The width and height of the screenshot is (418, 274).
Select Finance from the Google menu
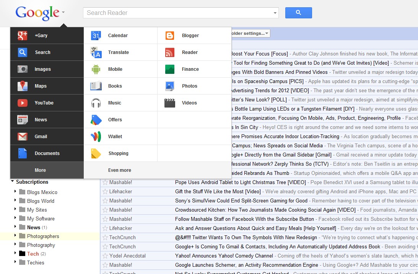click(x=190, y=69)
